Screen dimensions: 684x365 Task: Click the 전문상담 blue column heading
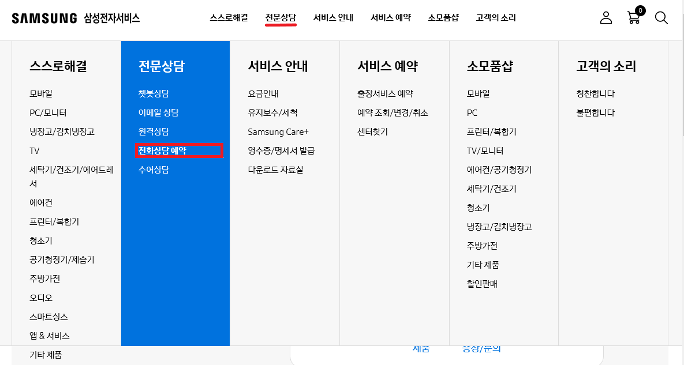point(162,66)
